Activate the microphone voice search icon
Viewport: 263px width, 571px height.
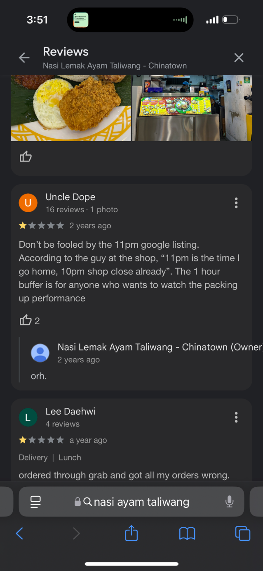(x=230, y=502)
